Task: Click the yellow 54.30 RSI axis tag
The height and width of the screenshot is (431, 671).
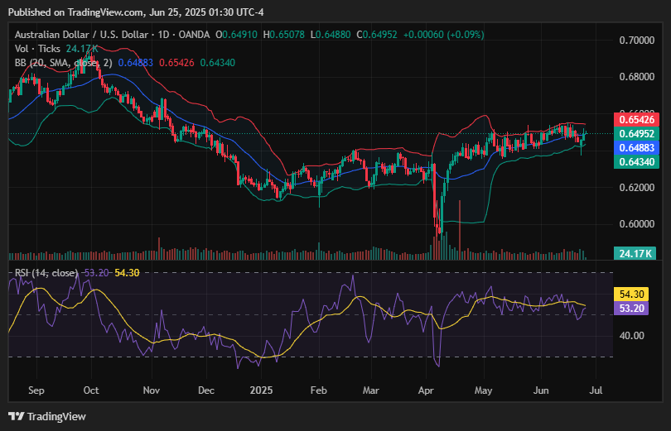Action: pos(631,295)
